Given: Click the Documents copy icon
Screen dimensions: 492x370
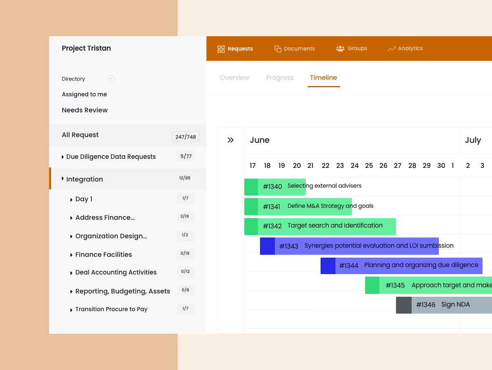Looking at the screenshot, I should click(278, 49).
